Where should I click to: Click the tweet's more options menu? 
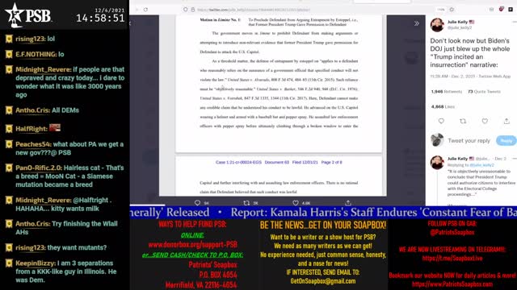(514, 22)
